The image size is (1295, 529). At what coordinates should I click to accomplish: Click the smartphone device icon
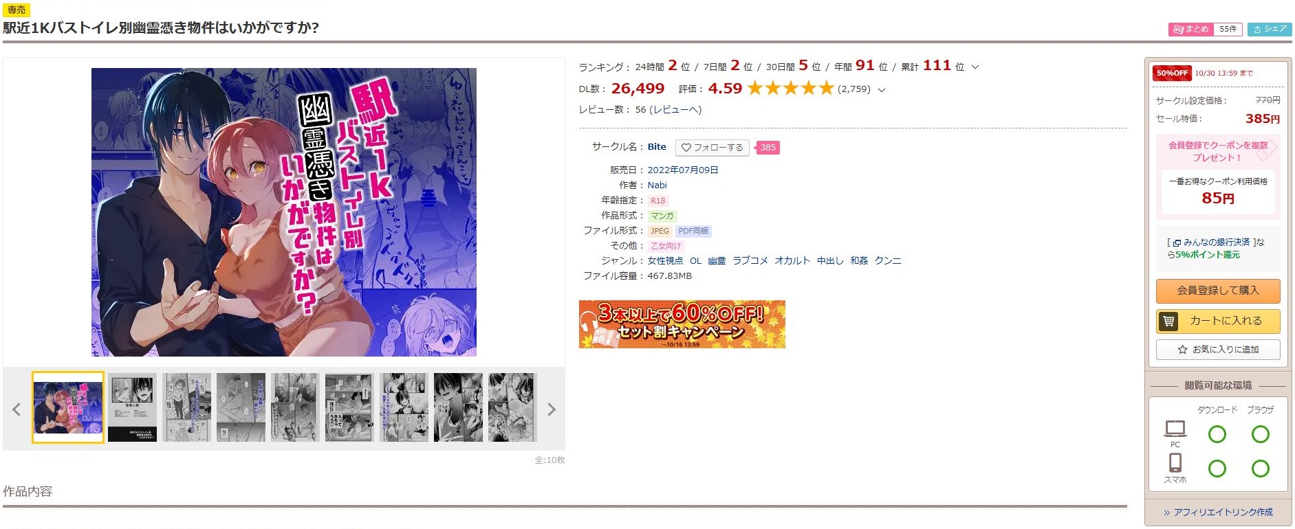(1175, 462)
